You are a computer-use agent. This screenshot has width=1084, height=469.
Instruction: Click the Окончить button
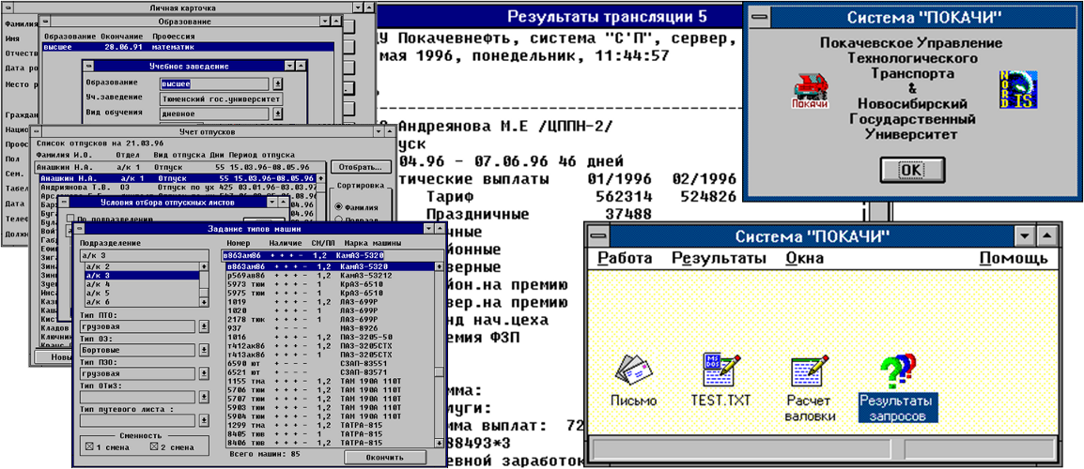pos(385,457)
